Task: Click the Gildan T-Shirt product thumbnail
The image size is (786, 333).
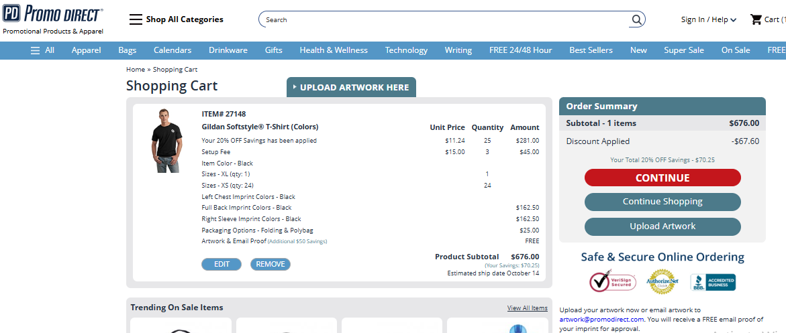Action: point(167,141)
